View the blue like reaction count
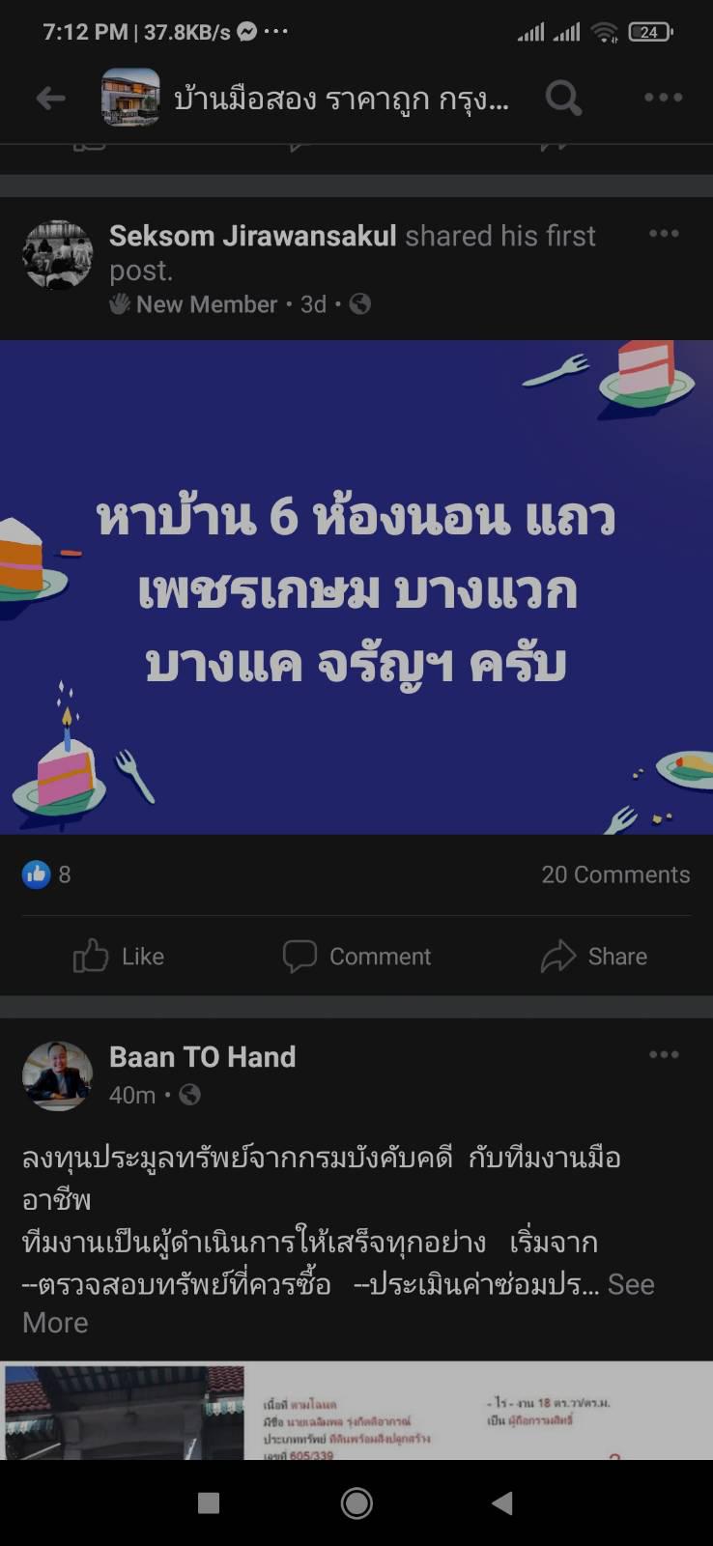Viewport: 713px width, 1546px height. click(x=46, y=874)
